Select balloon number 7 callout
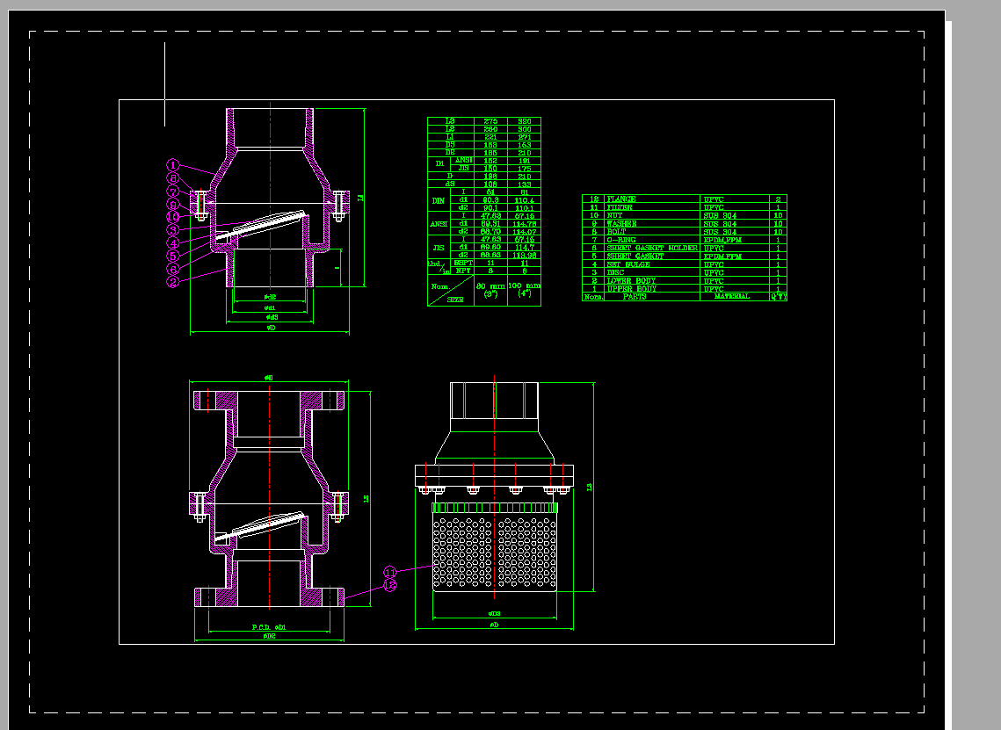This screenshot has height=730, width=1001. tap(173, 192)
